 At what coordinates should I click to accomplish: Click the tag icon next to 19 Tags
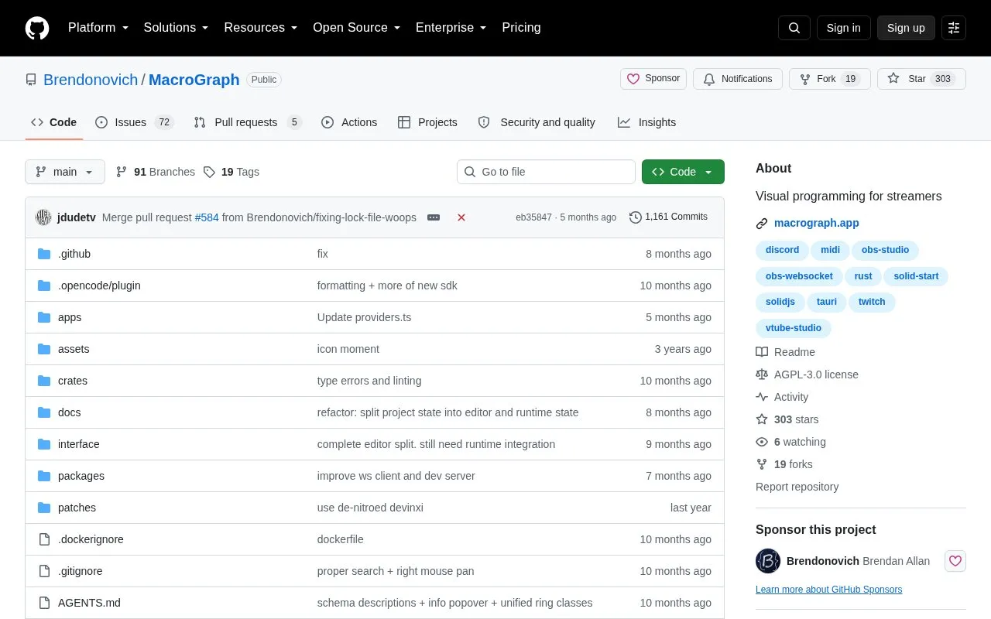pos(209,172)
